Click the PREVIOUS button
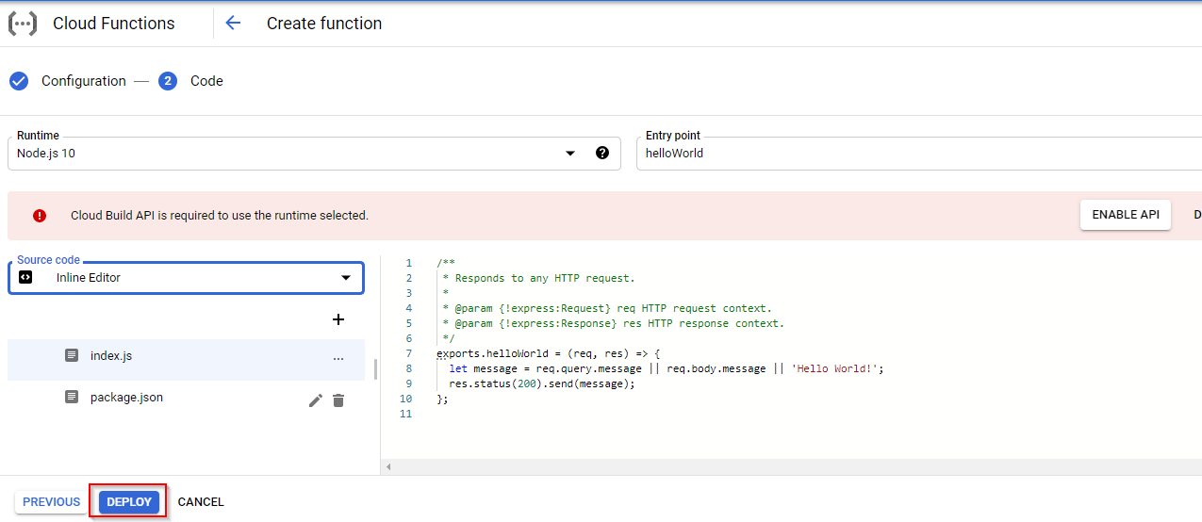 [52, 502]
